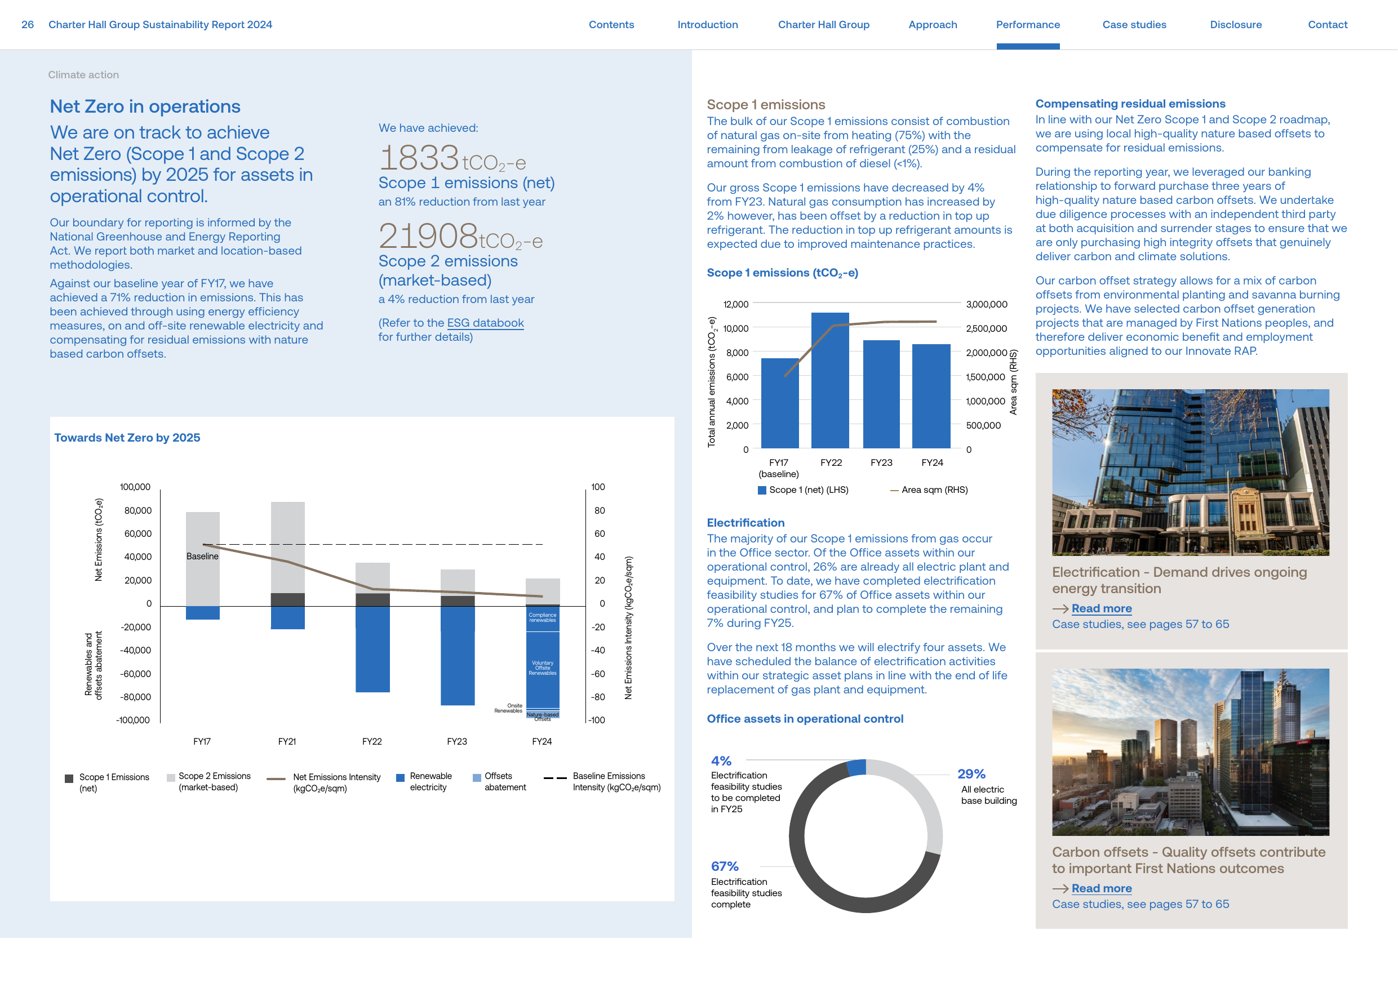1398x988 pixels.
Task: Click the Scope 1 Emissions (net) legend swatch
Action: (69, 778)
